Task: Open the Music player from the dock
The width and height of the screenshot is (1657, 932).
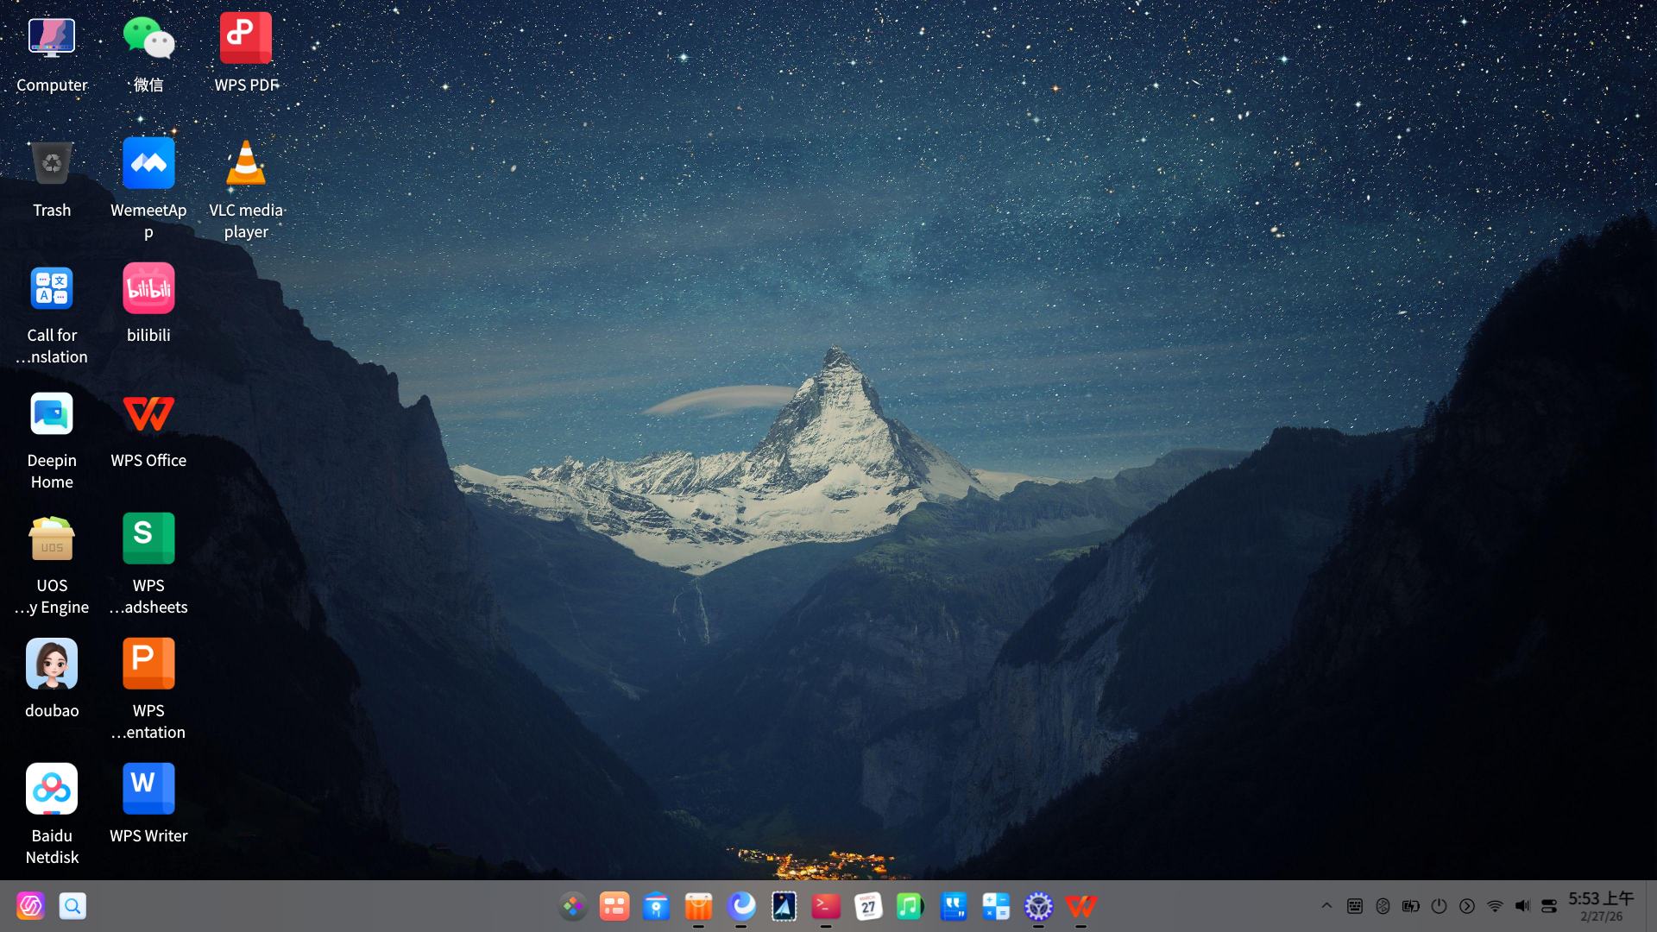Action: point(910,906)
